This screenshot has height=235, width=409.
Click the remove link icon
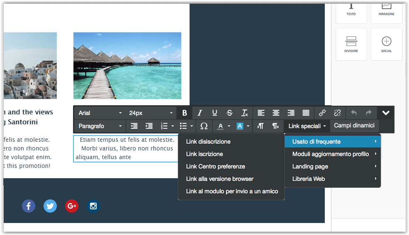tap(337, 113)
